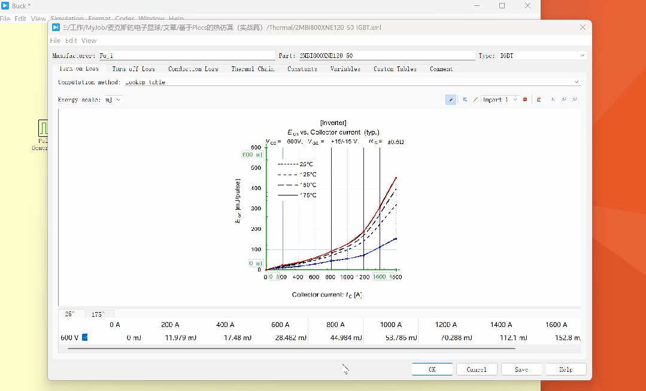
Task: Click the Part number input field
Action: click(387, 56)
